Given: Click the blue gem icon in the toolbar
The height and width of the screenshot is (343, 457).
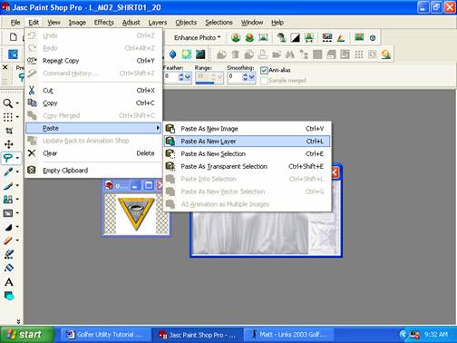Looking at the screenshot, I should 172,54.
